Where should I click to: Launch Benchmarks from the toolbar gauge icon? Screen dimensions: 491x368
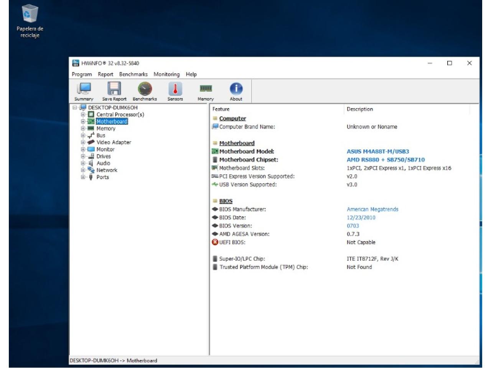click(145, 91)
